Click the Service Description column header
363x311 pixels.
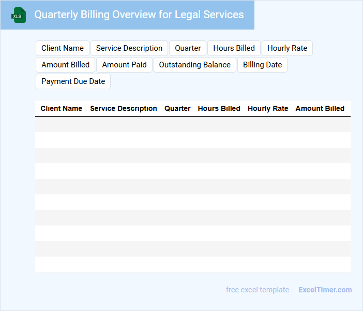point(124,108)
